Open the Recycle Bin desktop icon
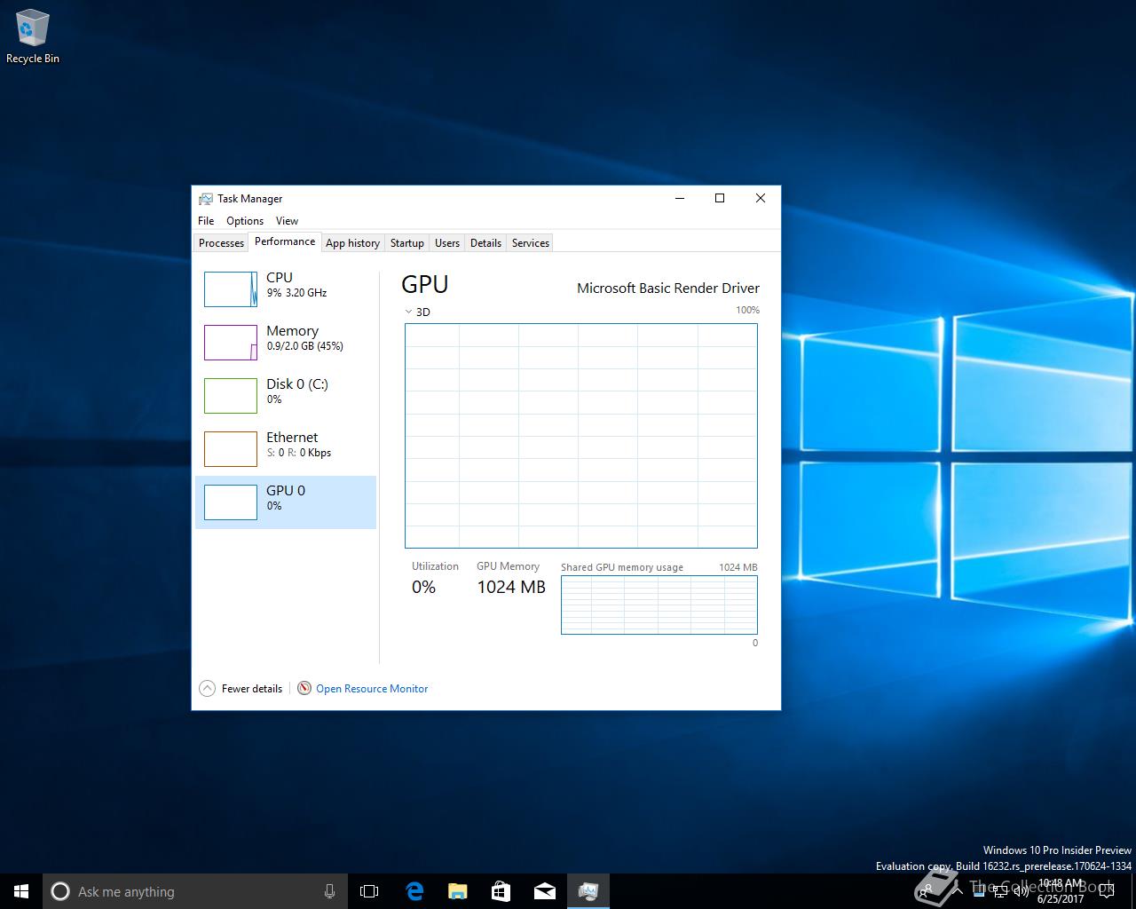This screenshot has height=909, width=1136. (x=33, y=36)
